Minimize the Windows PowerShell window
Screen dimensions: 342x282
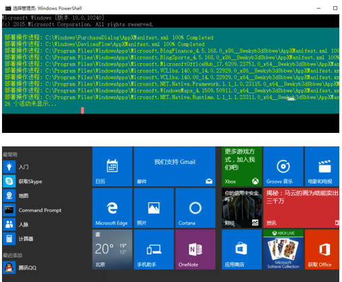click(318, 8)
